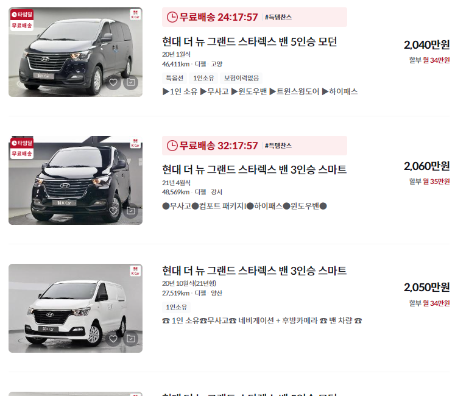Click the 특옵션 tag
469x396 pixels.
[x=174, y=78]
